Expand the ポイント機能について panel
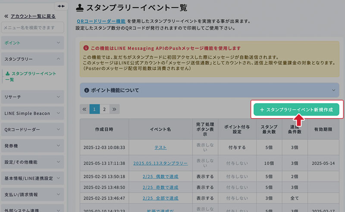345x212 pixels. click(210, 90)
